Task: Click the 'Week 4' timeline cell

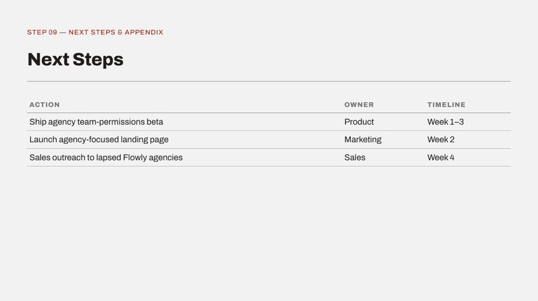Action: click(440, 157)
